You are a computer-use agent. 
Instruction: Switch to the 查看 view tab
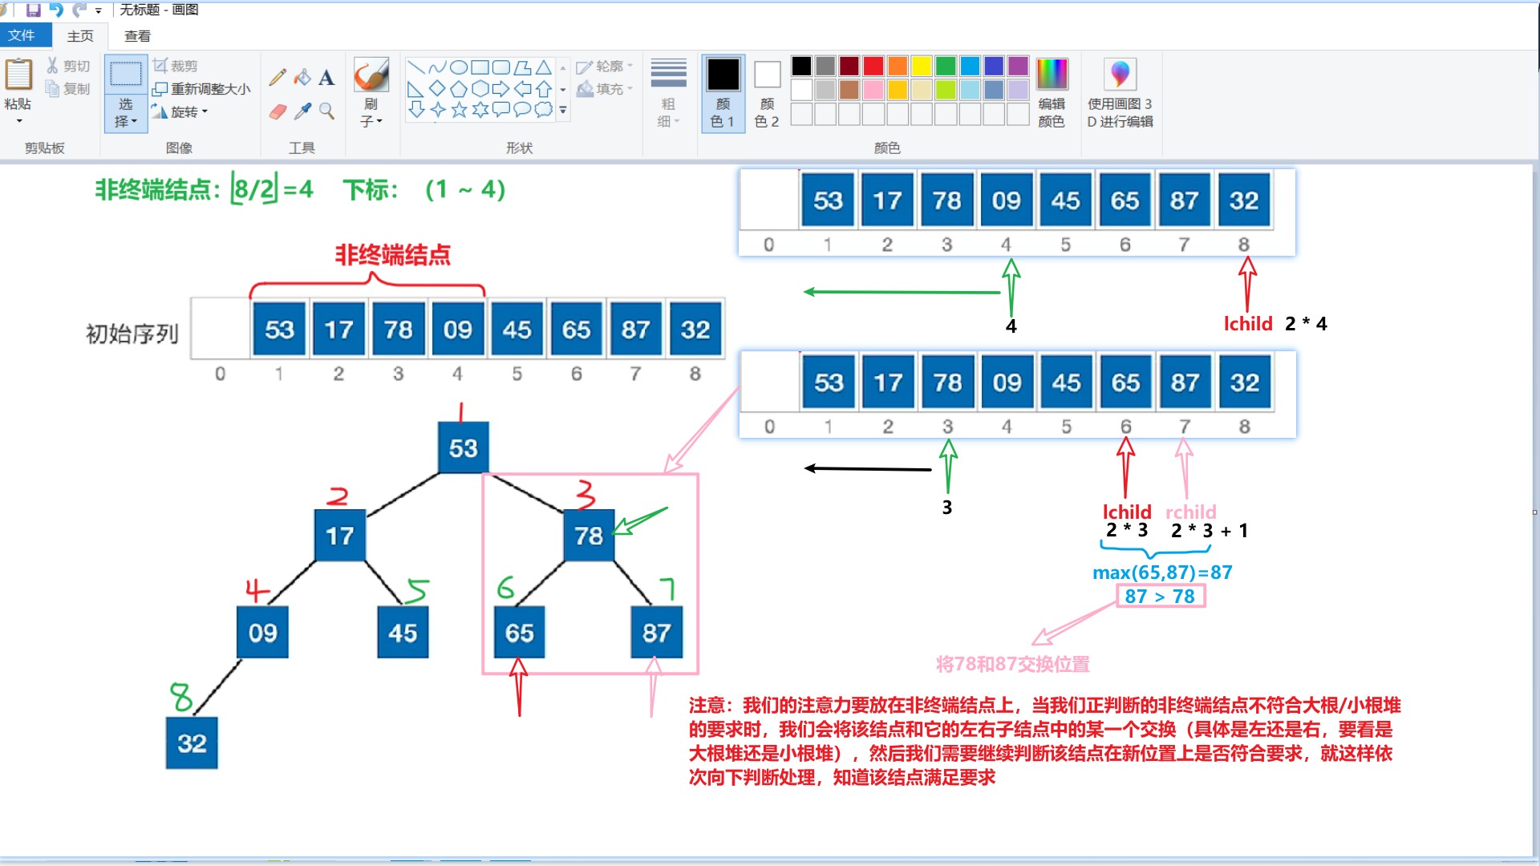pyautogui.click(x=137, y=35)
